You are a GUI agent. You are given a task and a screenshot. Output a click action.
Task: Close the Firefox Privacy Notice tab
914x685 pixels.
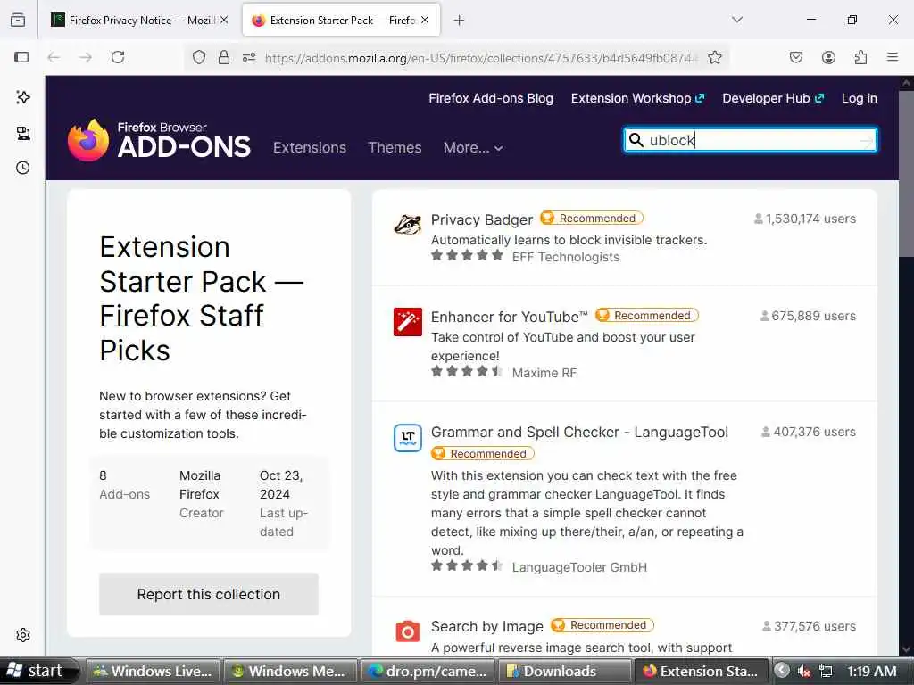pyautogui.click(x=224, y=20)
